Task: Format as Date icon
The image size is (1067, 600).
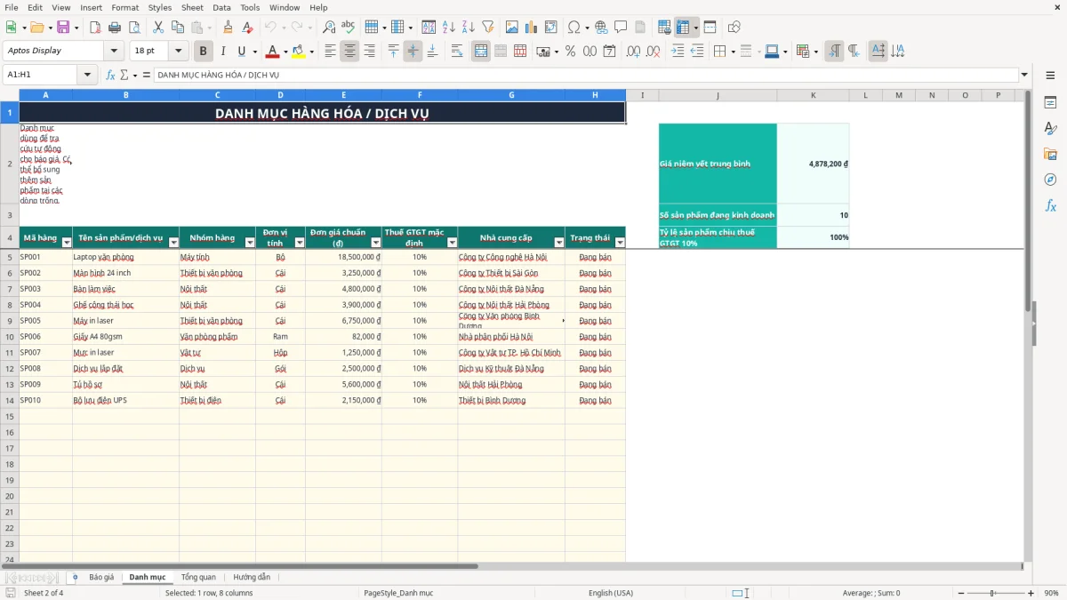Action: click(610, 52)
